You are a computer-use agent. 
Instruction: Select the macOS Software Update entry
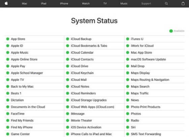[148, 59]
